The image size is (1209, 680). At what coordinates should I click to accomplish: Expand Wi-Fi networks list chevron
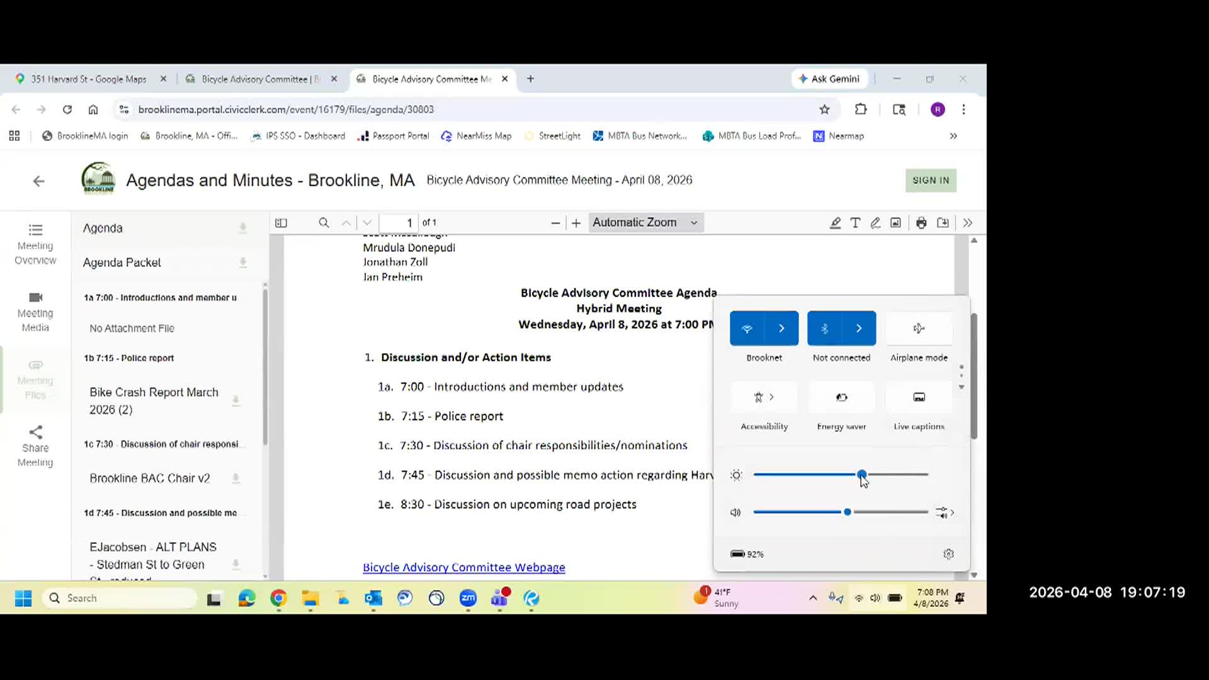tap(781, 329)
